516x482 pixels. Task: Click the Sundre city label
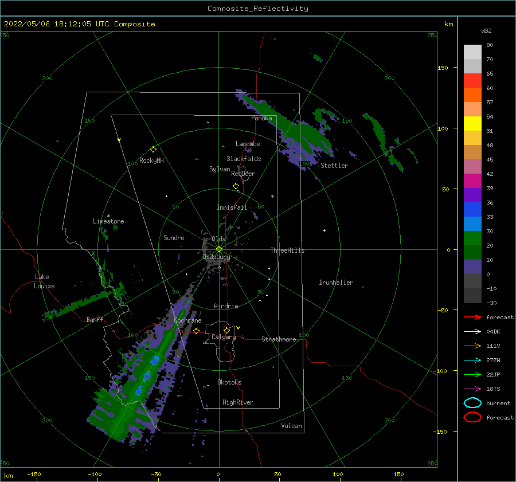(x=174, y=237)
